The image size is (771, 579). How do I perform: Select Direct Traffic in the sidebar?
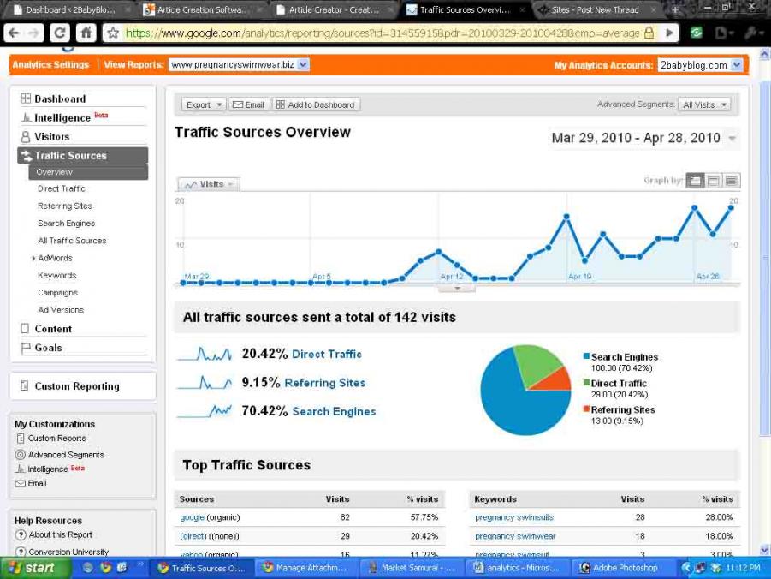[x=62, y=188]
